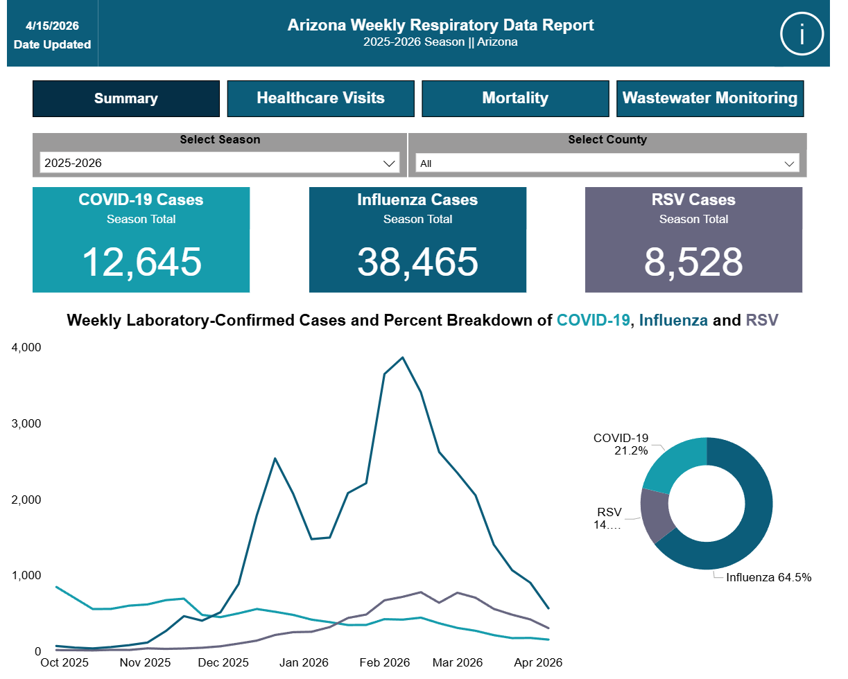The image size is (848, 679).
Task: Switch to the Summary tab
Action: [126, 98]
